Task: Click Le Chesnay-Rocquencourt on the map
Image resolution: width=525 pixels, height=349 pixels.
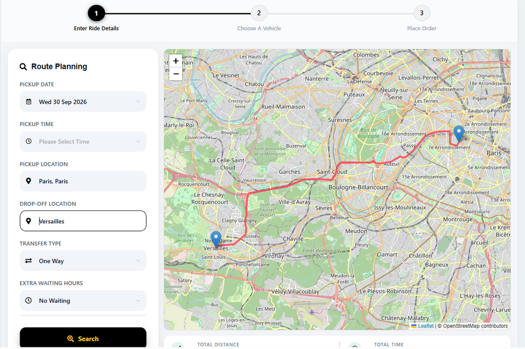Action: point(210,199)
